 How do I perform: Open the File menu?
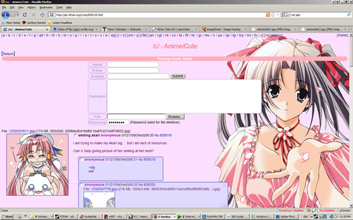pyautogui.click(x=4, y=7)
